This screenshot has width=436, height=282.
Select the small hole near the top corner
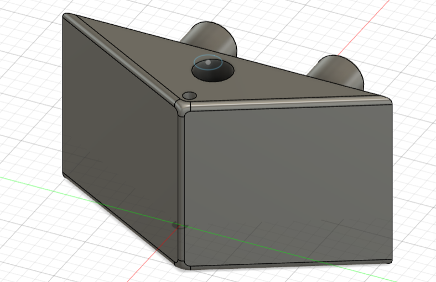click(190, 95)
